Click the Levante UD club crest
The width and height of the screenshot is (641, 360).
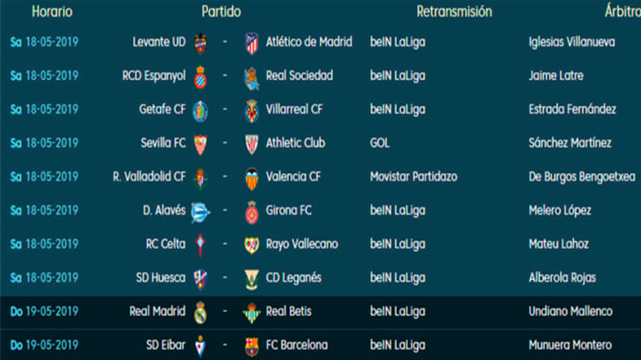pos(200,42)
